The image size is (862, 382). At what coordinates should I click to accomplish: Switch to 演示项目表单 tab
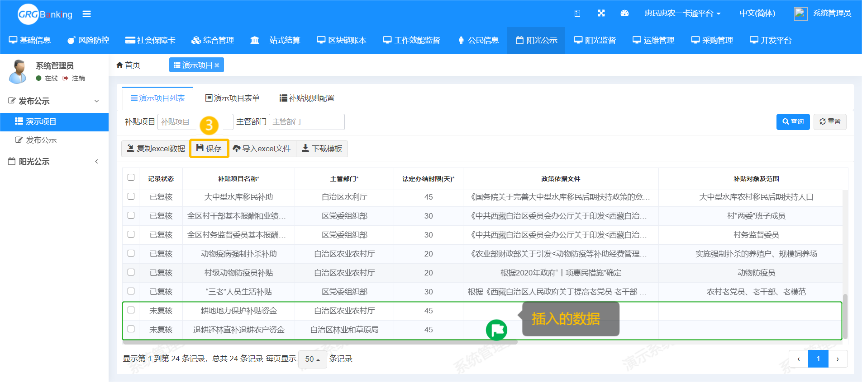click(x=232, y=98)
